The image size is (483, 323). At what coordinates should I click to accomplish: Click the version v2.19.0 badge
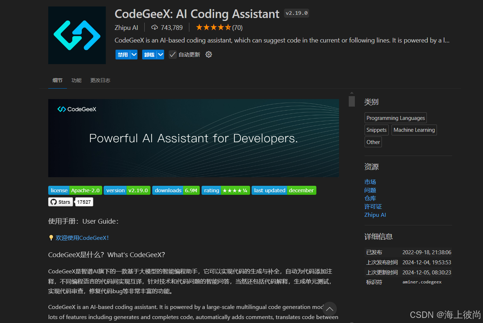pos(127,190)
